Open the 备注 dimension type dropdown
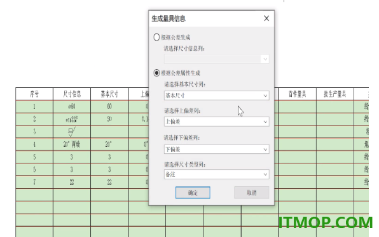This screenshot has width=379, height=237. (x=217, y=174)
